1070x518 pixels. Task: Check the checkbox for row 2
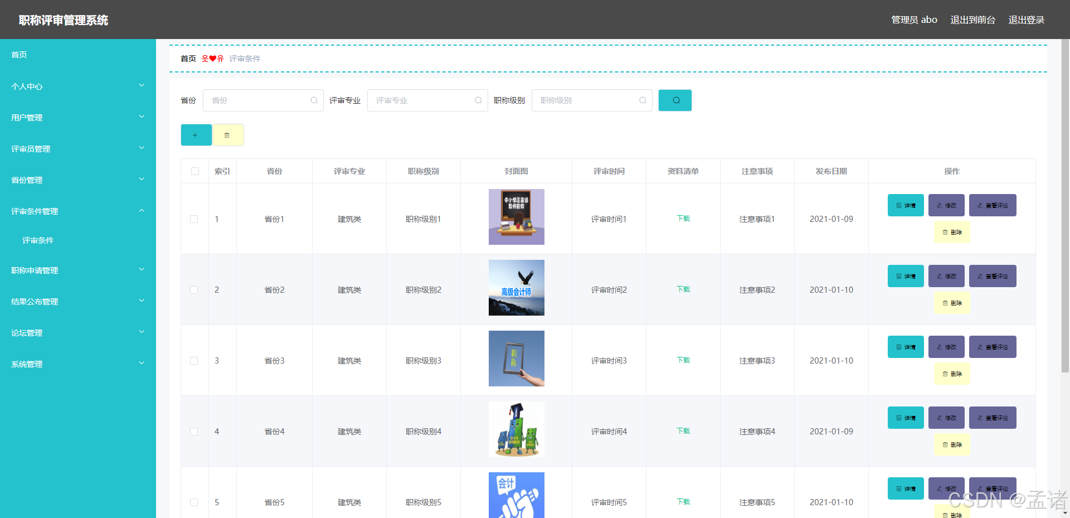[194, 290]
